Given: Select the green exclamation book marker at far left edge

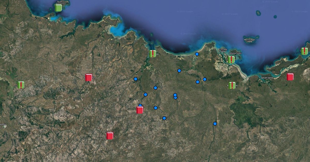Looking at the screenshot, I should (21, 85).
